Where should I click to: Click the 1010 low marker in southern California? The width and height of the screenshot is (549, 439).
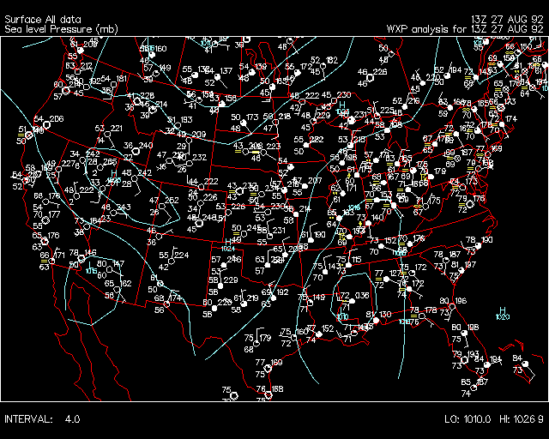click(91, 271)
